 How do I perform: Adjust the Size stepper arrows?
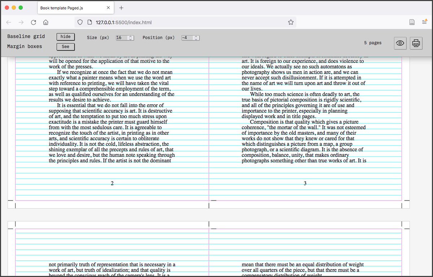tap(131, 38)
